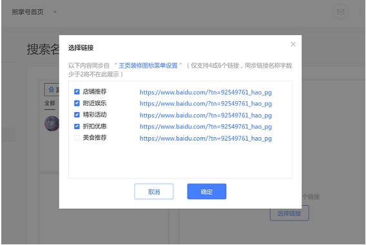366x245 pixels.
Task: Open the 折扣优惠 baidu link
Action: pos(206,127)
